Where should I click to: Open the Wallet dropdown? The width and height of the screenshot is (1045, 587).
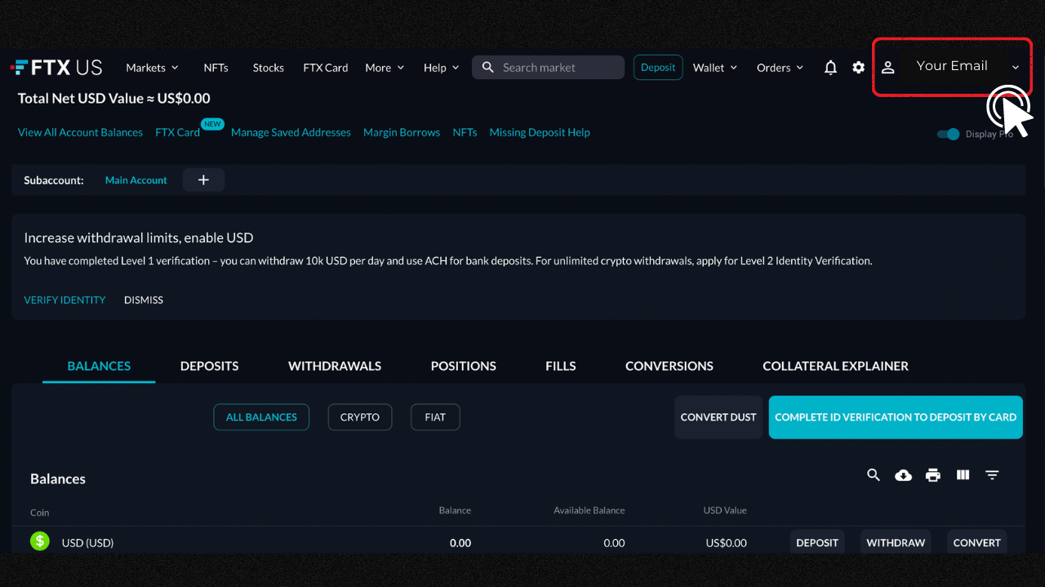pos(715,68)
